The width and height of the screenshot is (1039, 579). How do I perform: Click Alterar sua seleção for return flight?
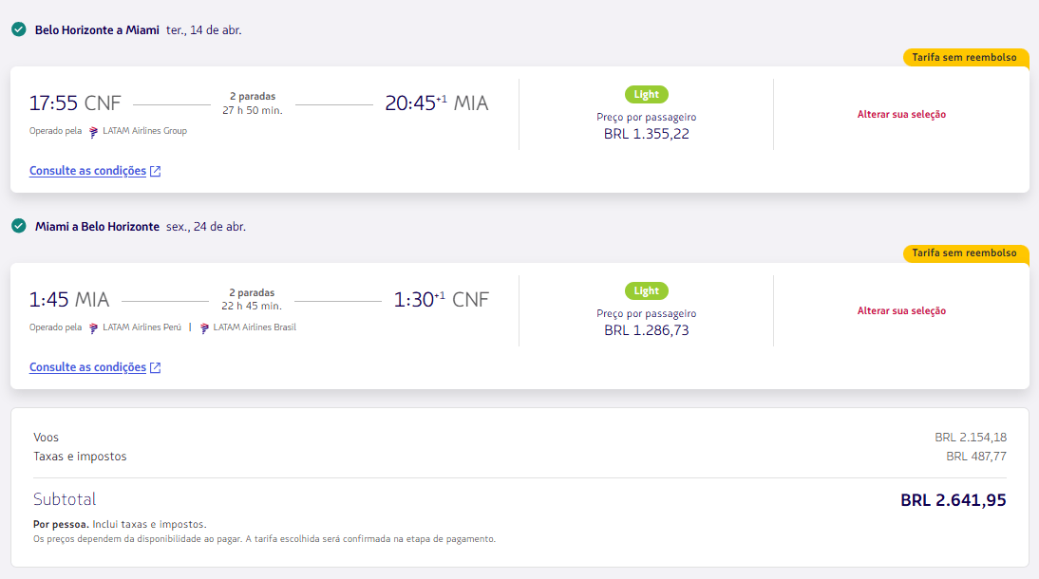tap(901, 311)
